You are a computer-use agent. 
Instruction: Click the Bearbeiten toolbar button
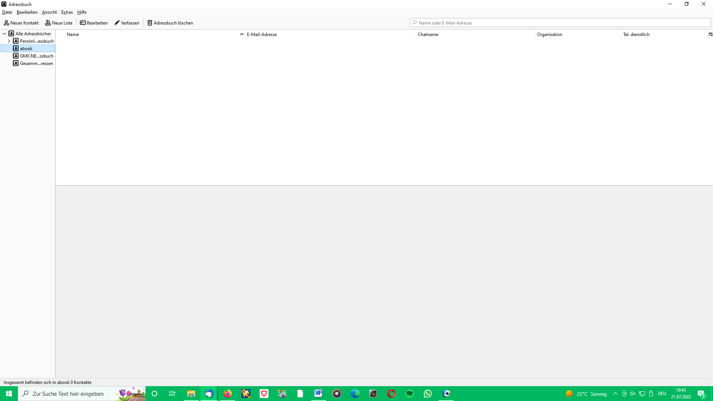click(x=94, y=23)
